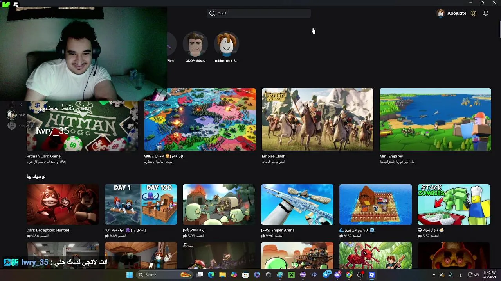This screenshot has height=281, width=501.
Task: Click thumbs-up rating icon under Sniper Arena
Action: [263, 236]
